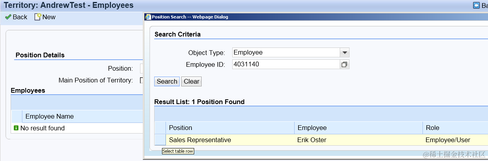Viewport: 488px width, 161px height.
Task: Click the green checkmark Back icon
Action: [x=8, y=17]
